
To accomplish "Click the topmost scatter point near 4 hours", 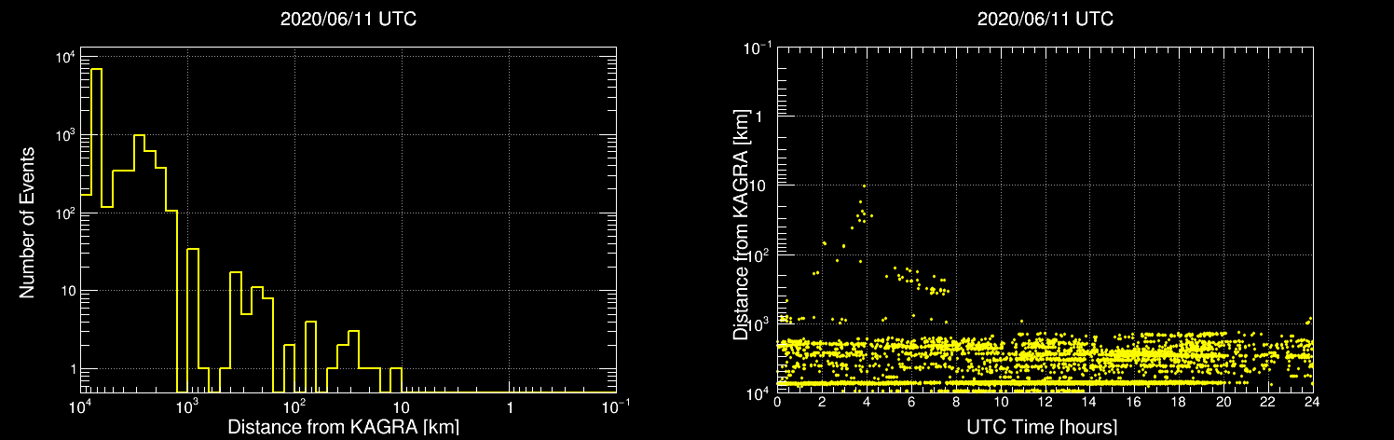I will pyautogui.click(x=865, y=186).
